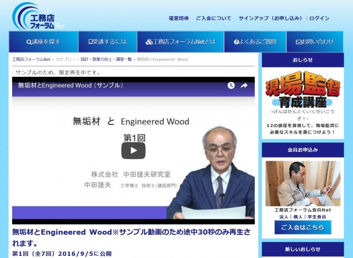Go to サインアップ（お申し込み）
Image resolution: width=353 pixels, height=258 pixels.
(270, 18)
